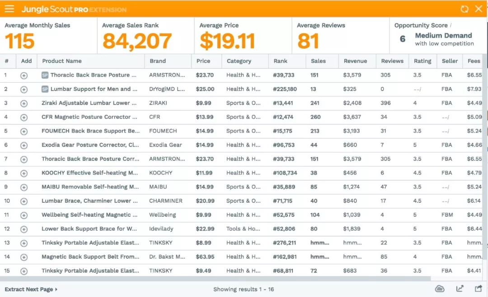Add the CFR Magnetic Posture Corrector row
488x297 pixels.
tap(24, 117)
